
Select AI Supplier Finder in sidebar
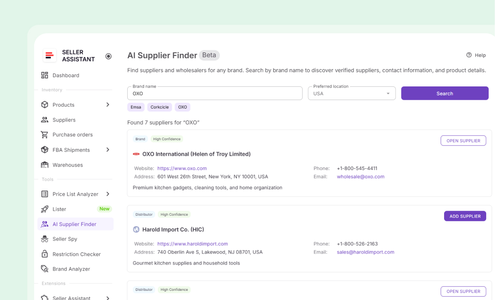tap(74, 224)
